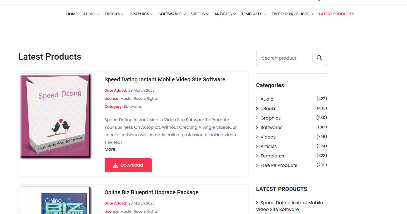The image size is (407, 214).
Task: Open the TEMPLATES menu item
Action: pyautogui.click(x=252, y=14)
